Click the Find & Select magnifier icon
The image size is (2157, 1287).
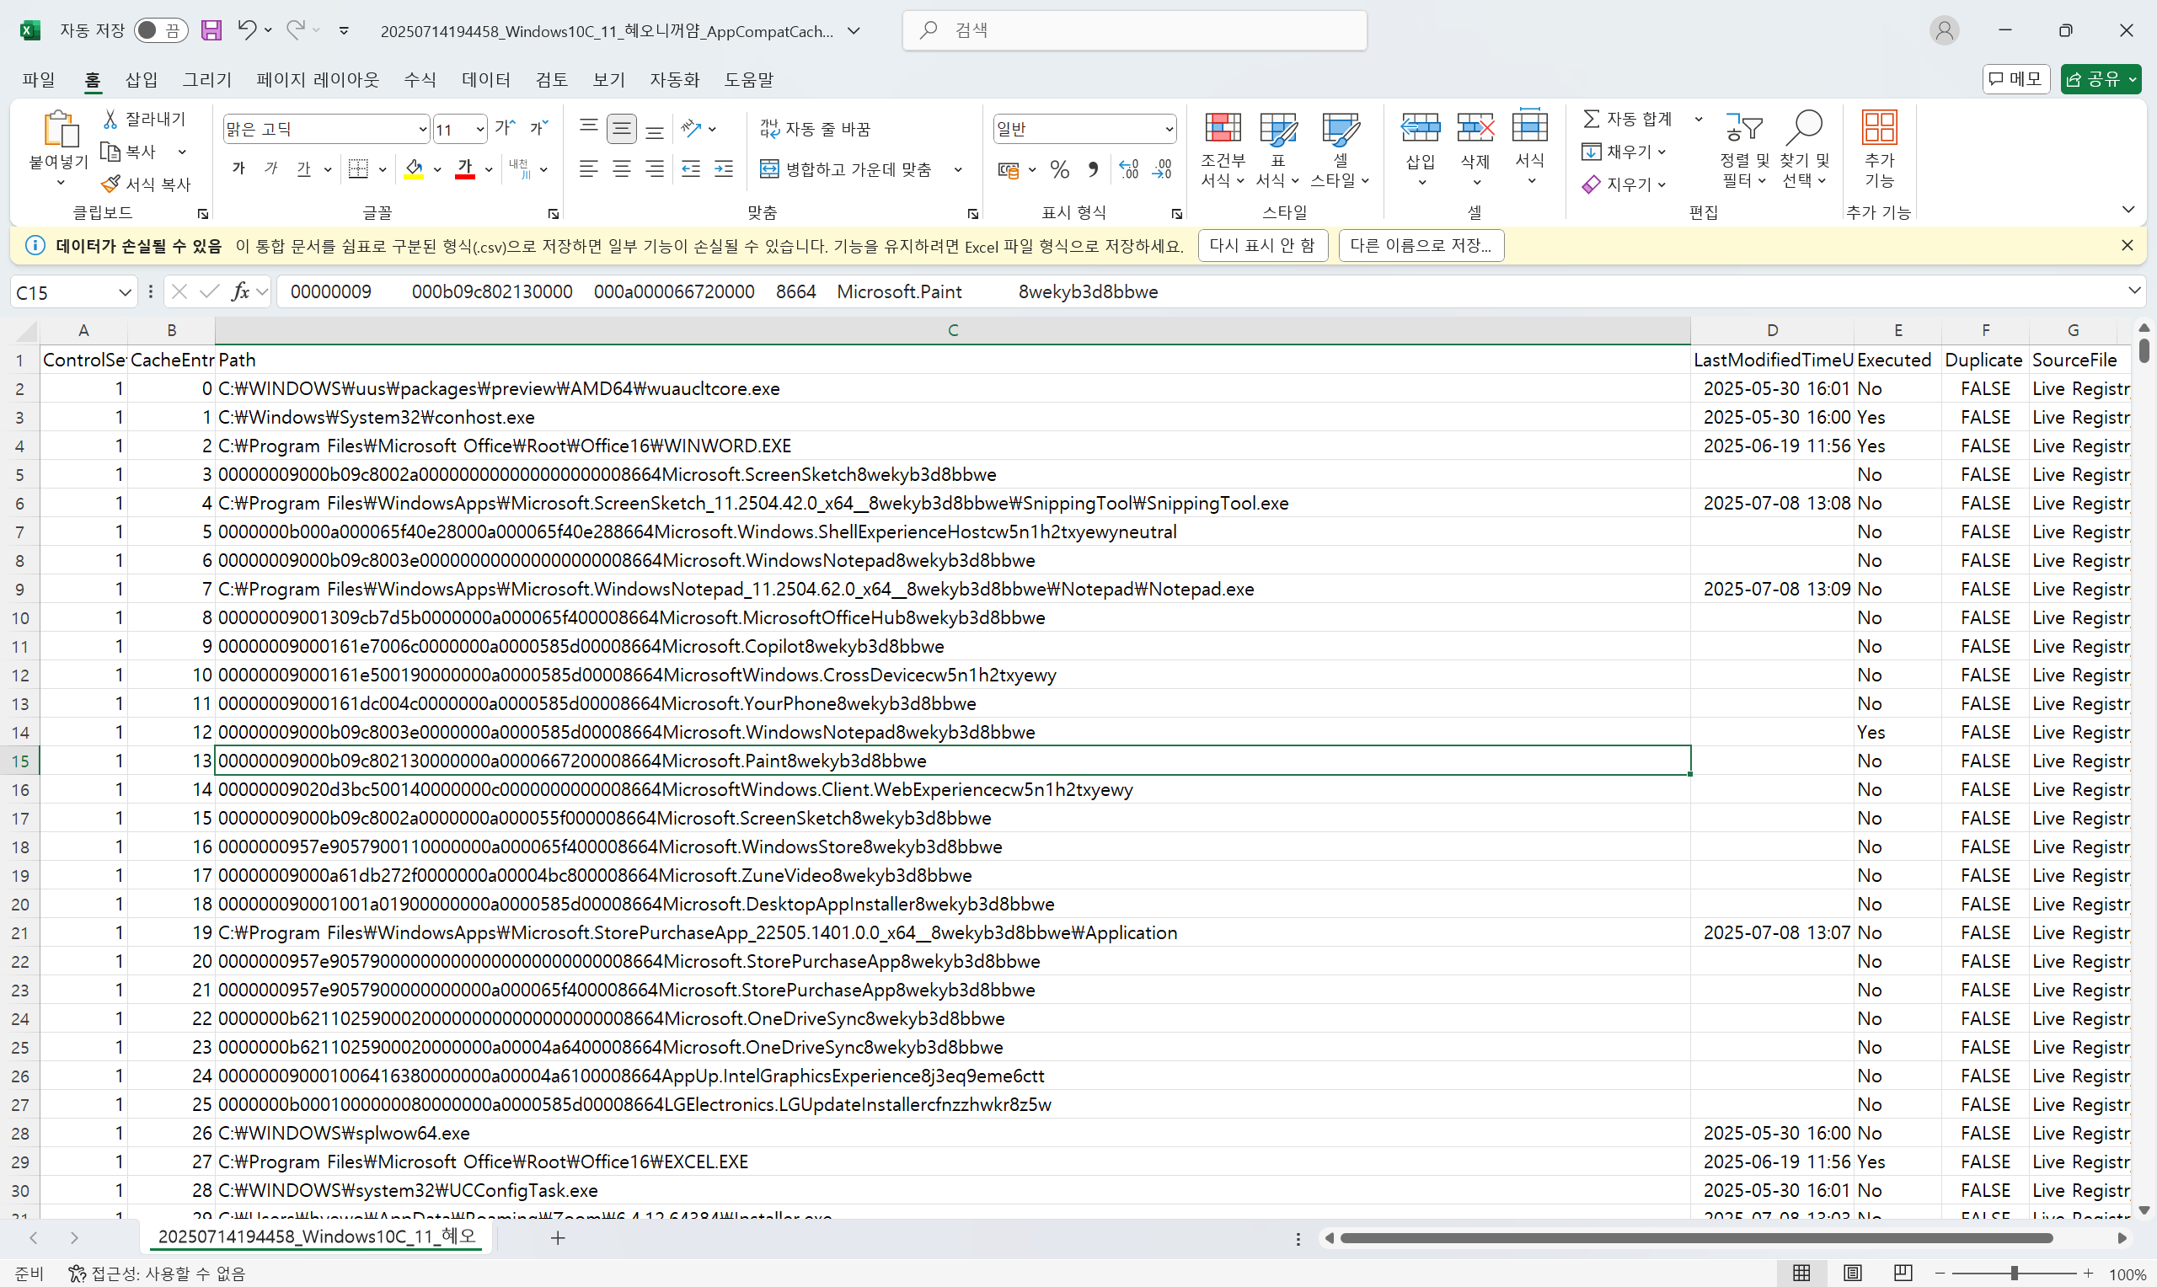[x=1804, y=128]
